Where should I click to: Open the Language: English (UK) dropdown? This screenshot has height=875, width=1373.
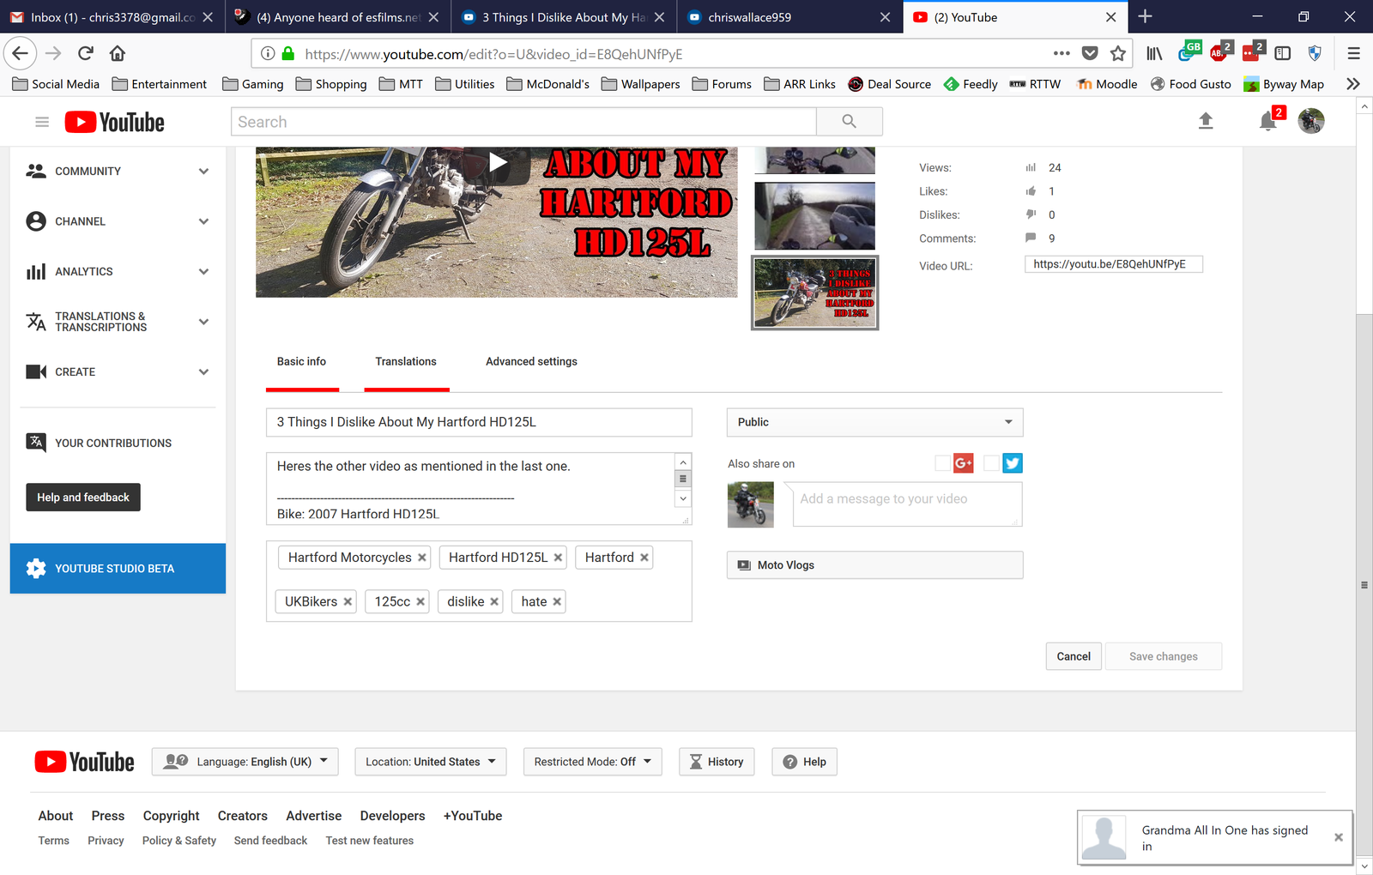[x=245, y=762]
